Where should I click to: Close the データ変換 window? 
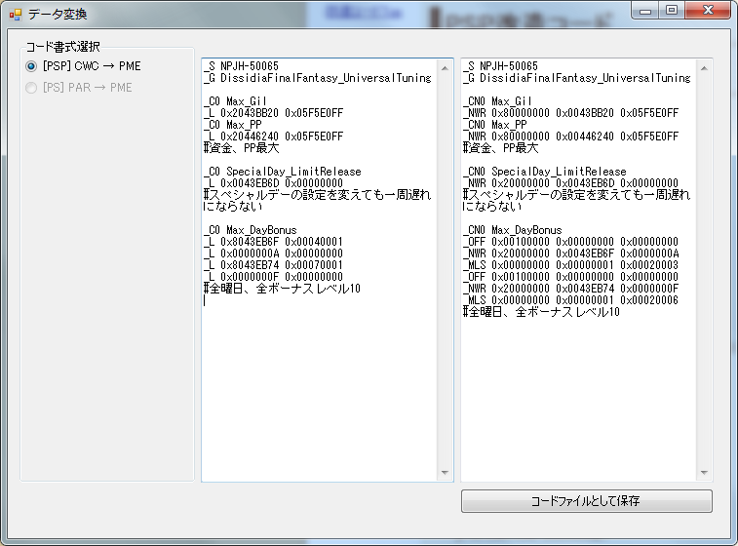[x=708, y=11]
